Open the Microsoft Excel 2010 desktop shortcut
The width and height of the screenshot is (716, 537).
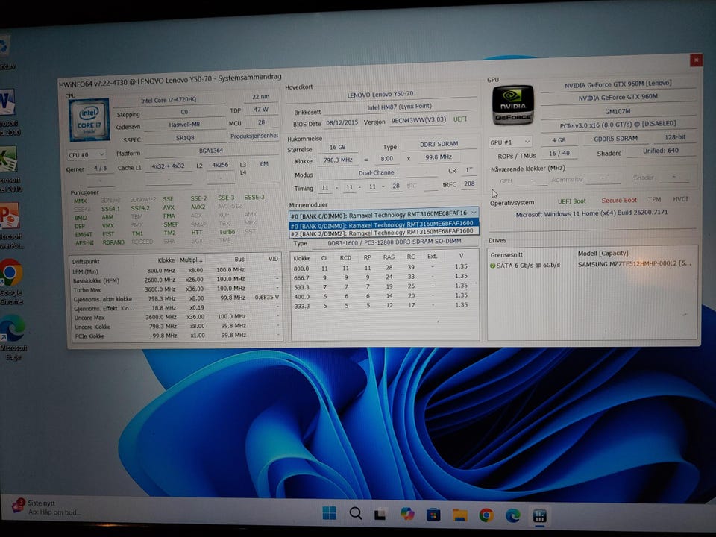pos(9,169)
